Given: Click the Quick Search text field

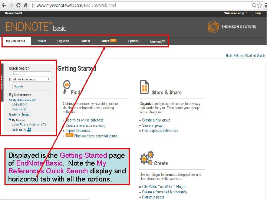Looking at the screenshot, I should coord(32,74).
